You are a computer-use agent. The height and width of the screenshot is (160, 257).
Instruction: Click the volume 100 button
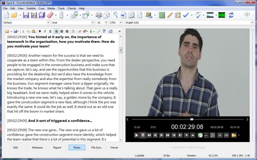click(226, 135)
